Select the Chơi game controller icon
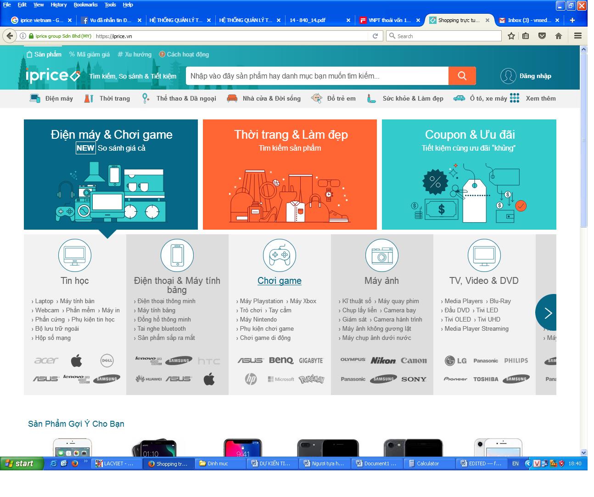The width and height of the screenshot is (594, 497). [x=279, y=255]
